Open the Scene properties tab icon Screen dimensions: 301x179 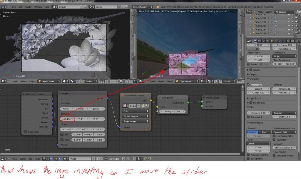[263, 41]
